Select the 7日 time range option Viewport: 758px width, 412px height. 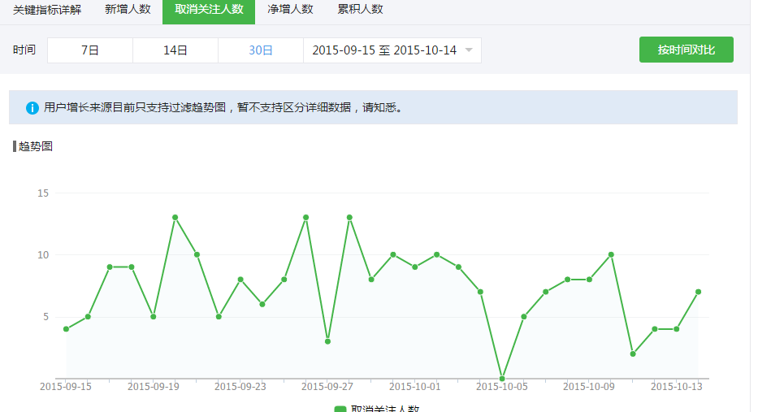click(x=90, y=50)
